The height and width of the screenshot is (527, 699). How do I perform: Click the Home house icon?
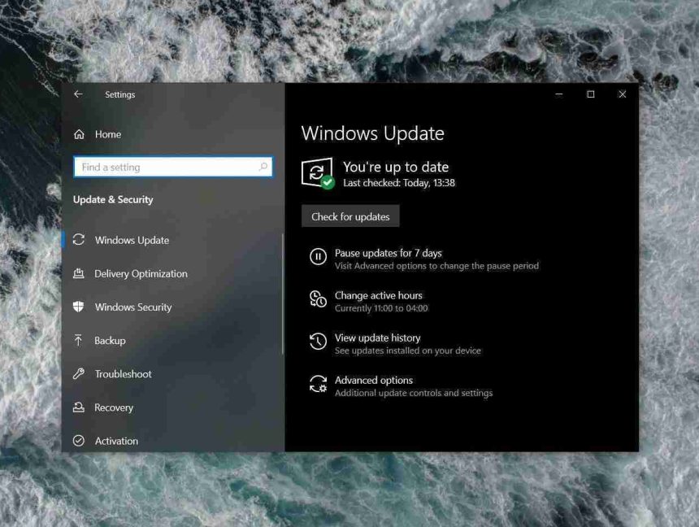click(x=79, y=134)
